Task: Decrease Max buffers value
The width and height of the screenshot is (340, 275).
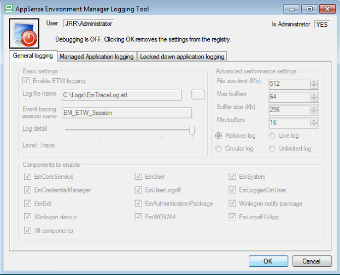Action: click(x=314, y=100)
